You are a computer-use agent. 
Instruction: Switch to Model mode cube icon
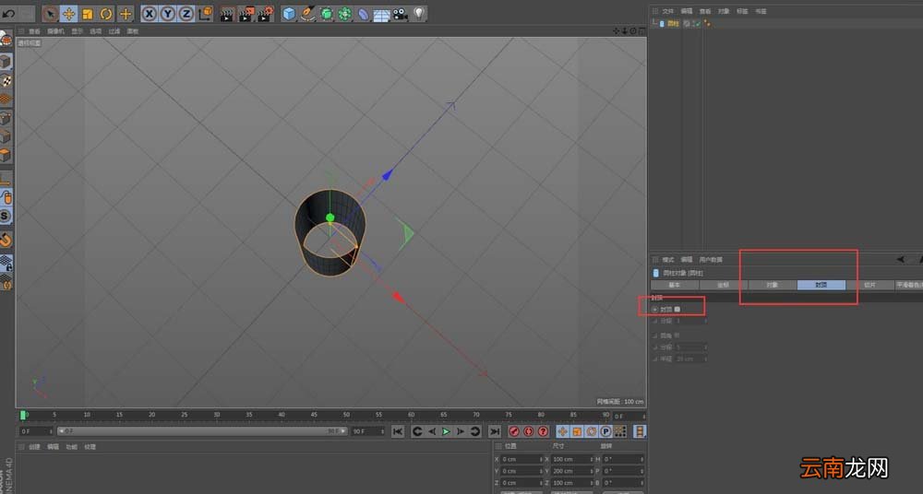coord(6,61)
